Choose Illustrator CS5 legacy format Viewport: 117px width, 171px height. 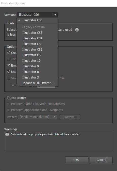(37, 33)
